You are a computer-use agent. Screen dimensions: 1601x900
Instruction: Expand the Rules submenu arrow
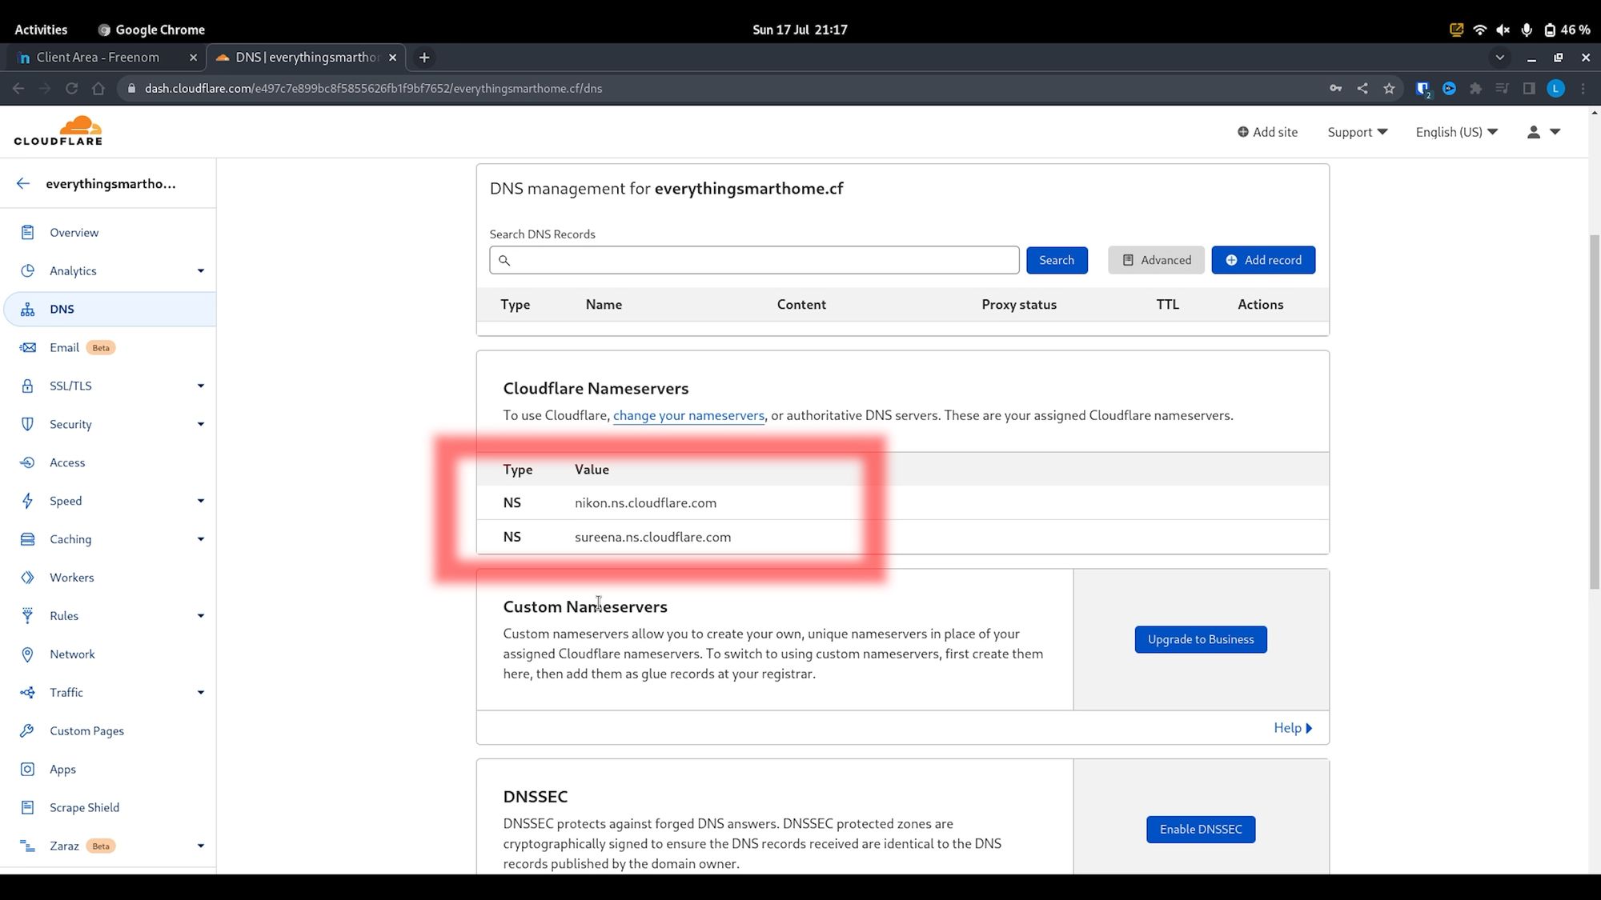(200, 616)
